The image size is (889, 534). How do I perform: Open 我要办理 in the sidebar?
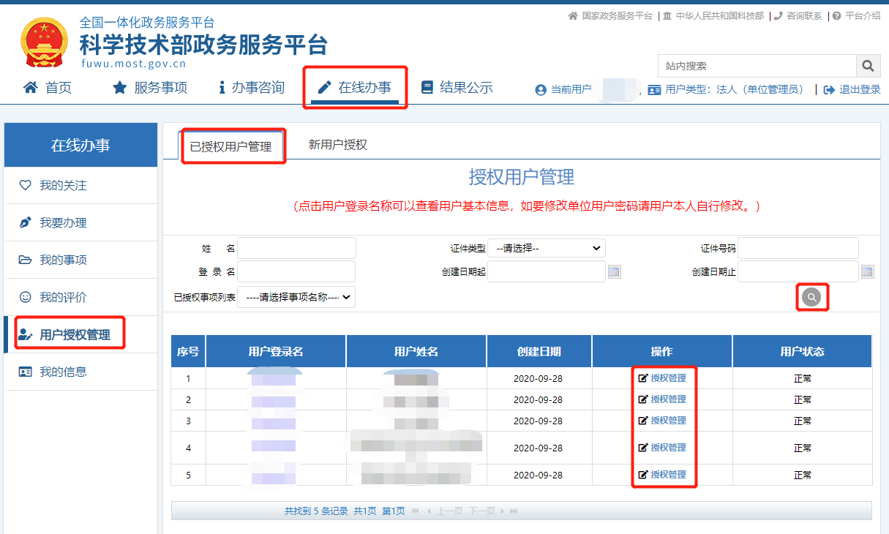[63, 222]
